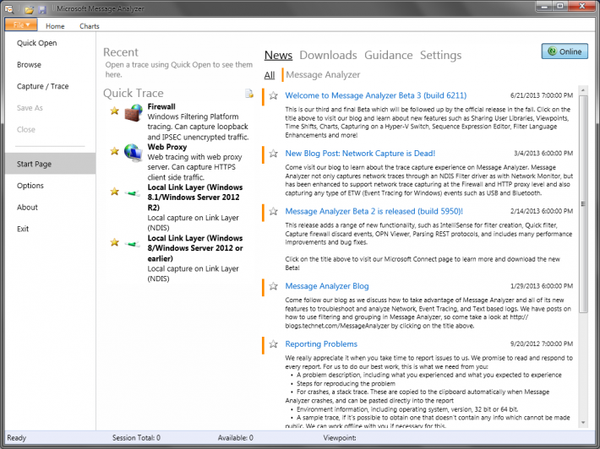The image size is (600, 449).
Task: Open the Reporting Problems link
Action: click(321, 344)
